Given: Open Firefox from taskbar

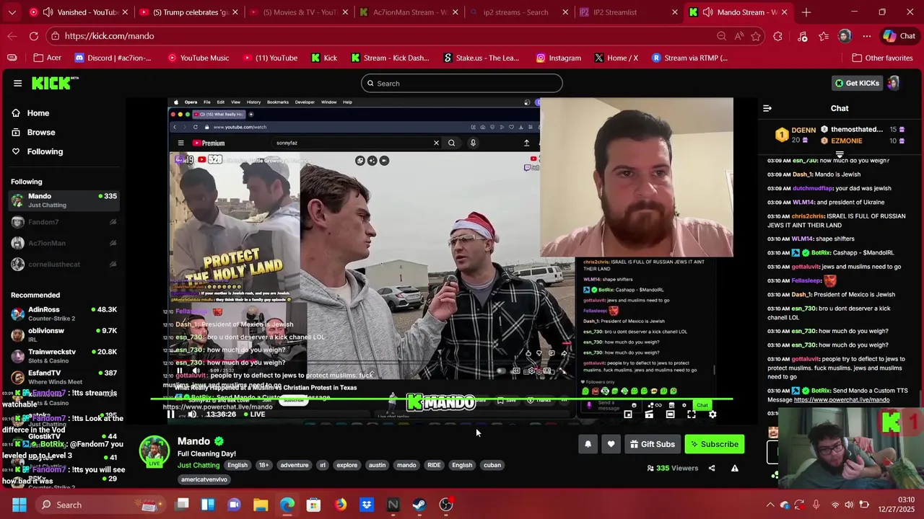Looking at the screenshot, I should pyautogui.click(x=340, y=505).
